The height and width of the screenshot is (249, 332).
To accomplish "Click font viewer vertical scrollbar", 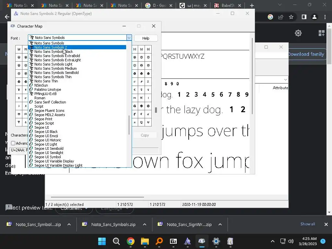I will click(252, 76).
